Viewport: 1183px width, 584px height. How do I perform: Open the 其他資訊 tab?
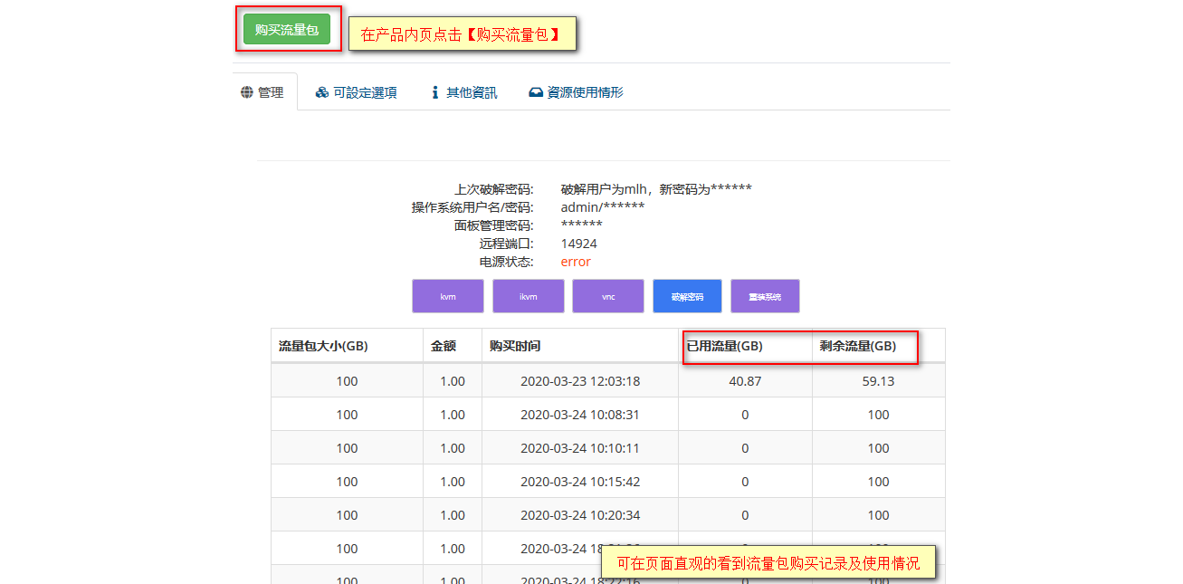pos(463,92)
